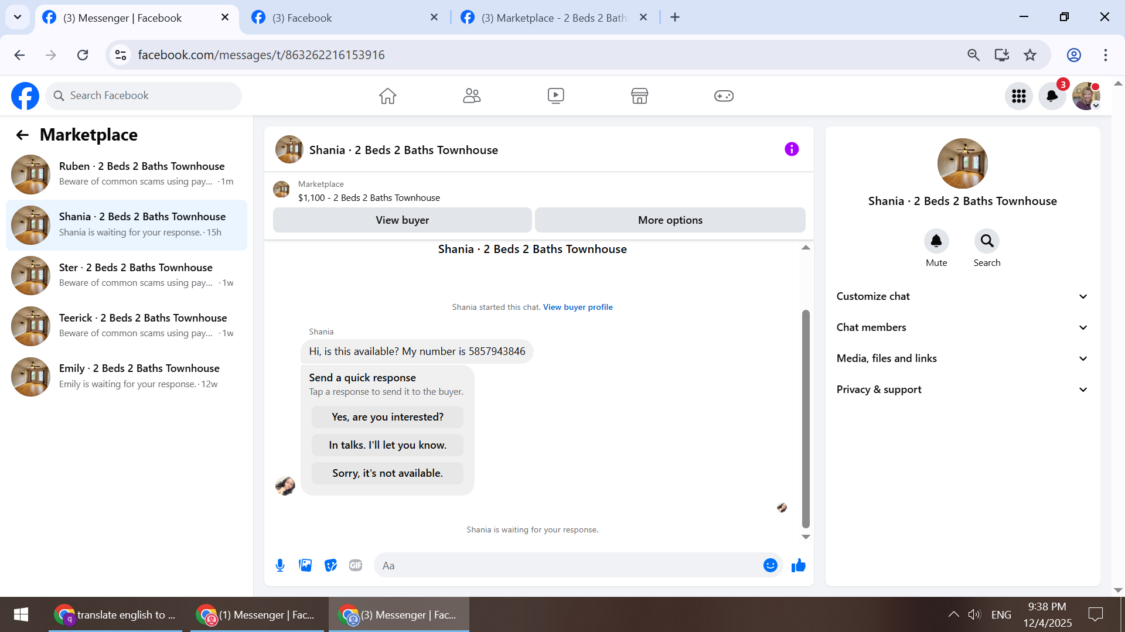Focus the Aa message input field
Screen dimensions: 1125x632
click(x=568, y=565)
